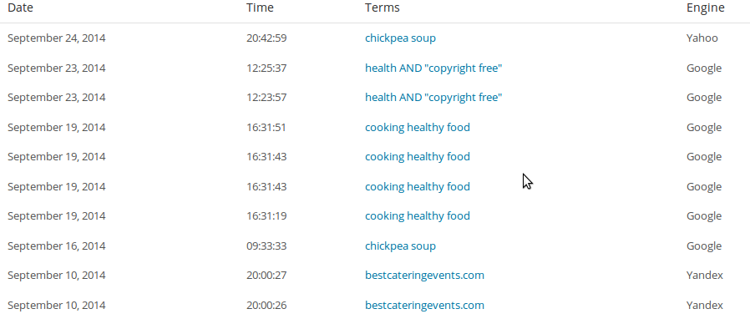Visit bestcateringevents.com link logged at 20:00:27

click(x=424, y=276)
